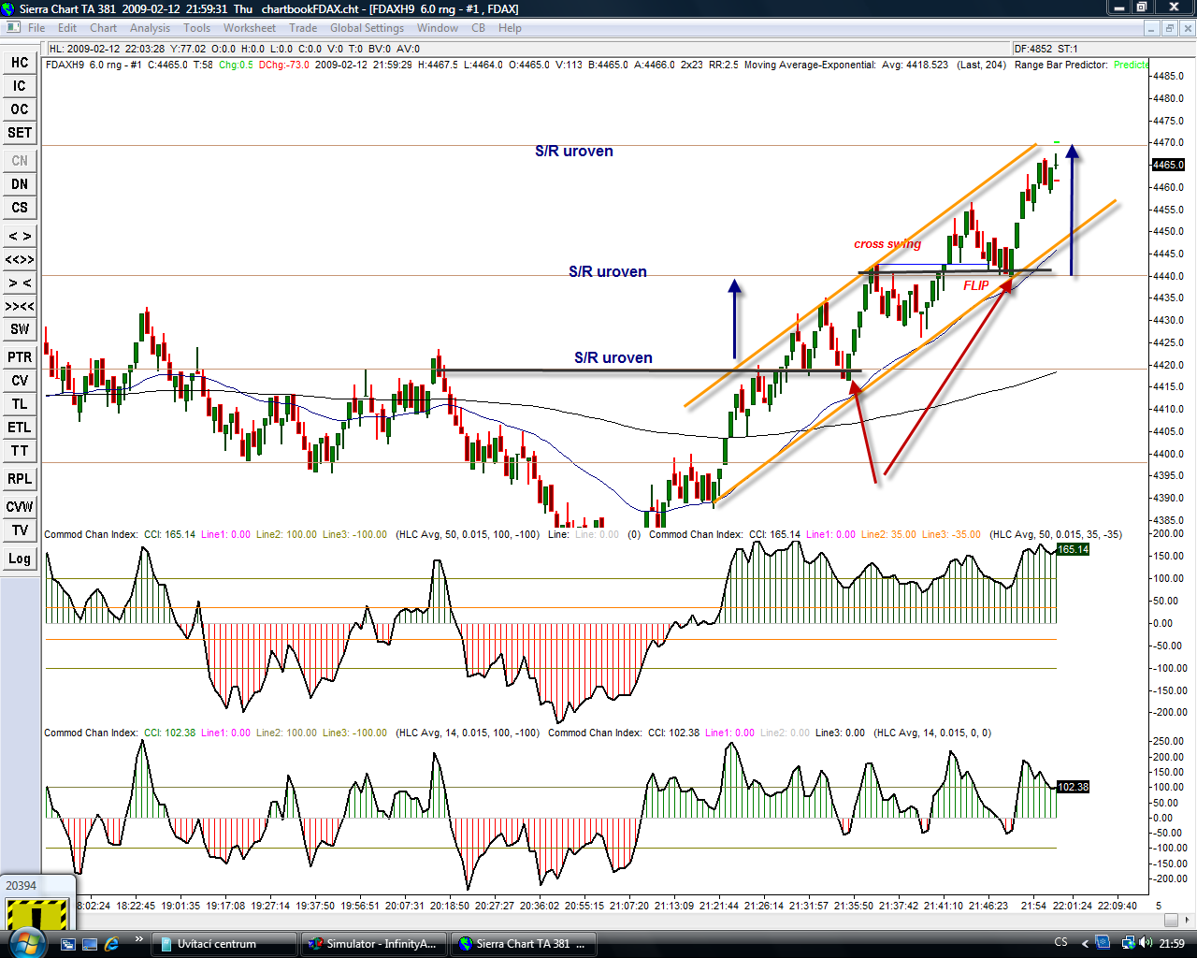Click the 4465.0 current price marker
This screenshot has width=1197, height=958.
click(1168, 165)
